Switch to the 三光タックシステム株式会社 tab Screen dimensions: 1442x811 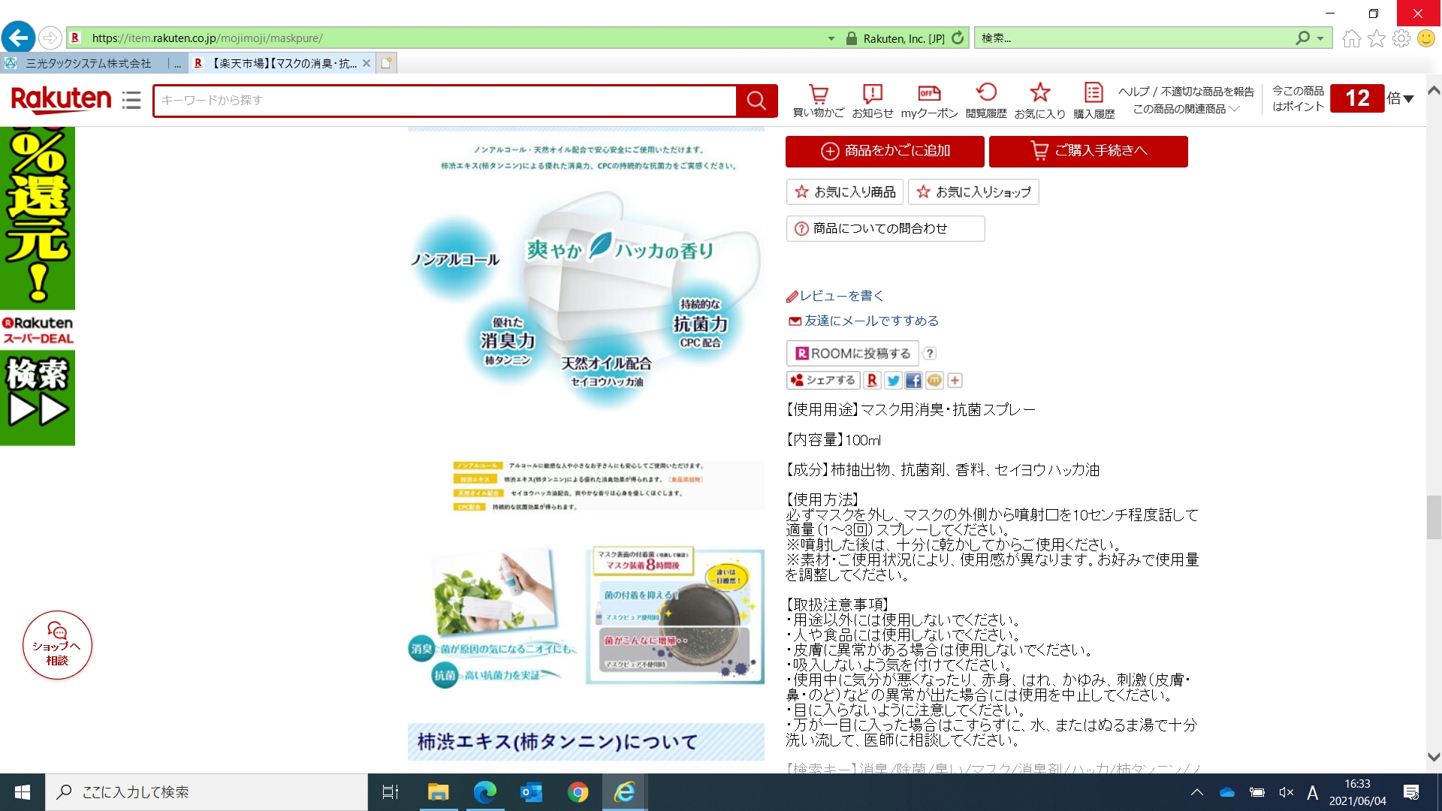coord(94,63)
